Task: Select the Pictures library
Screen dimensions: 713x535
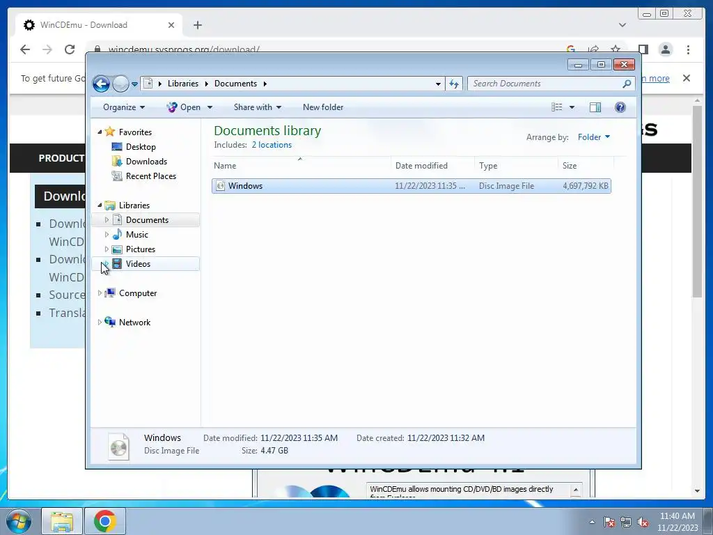Action: (141, 249)
